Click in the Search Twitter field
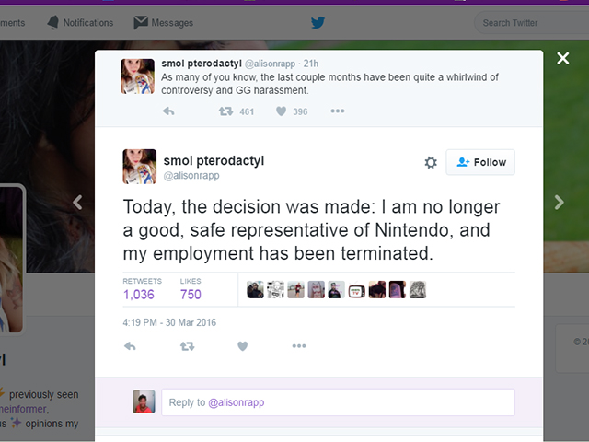589x442 pixels. [x=532, y=23]
